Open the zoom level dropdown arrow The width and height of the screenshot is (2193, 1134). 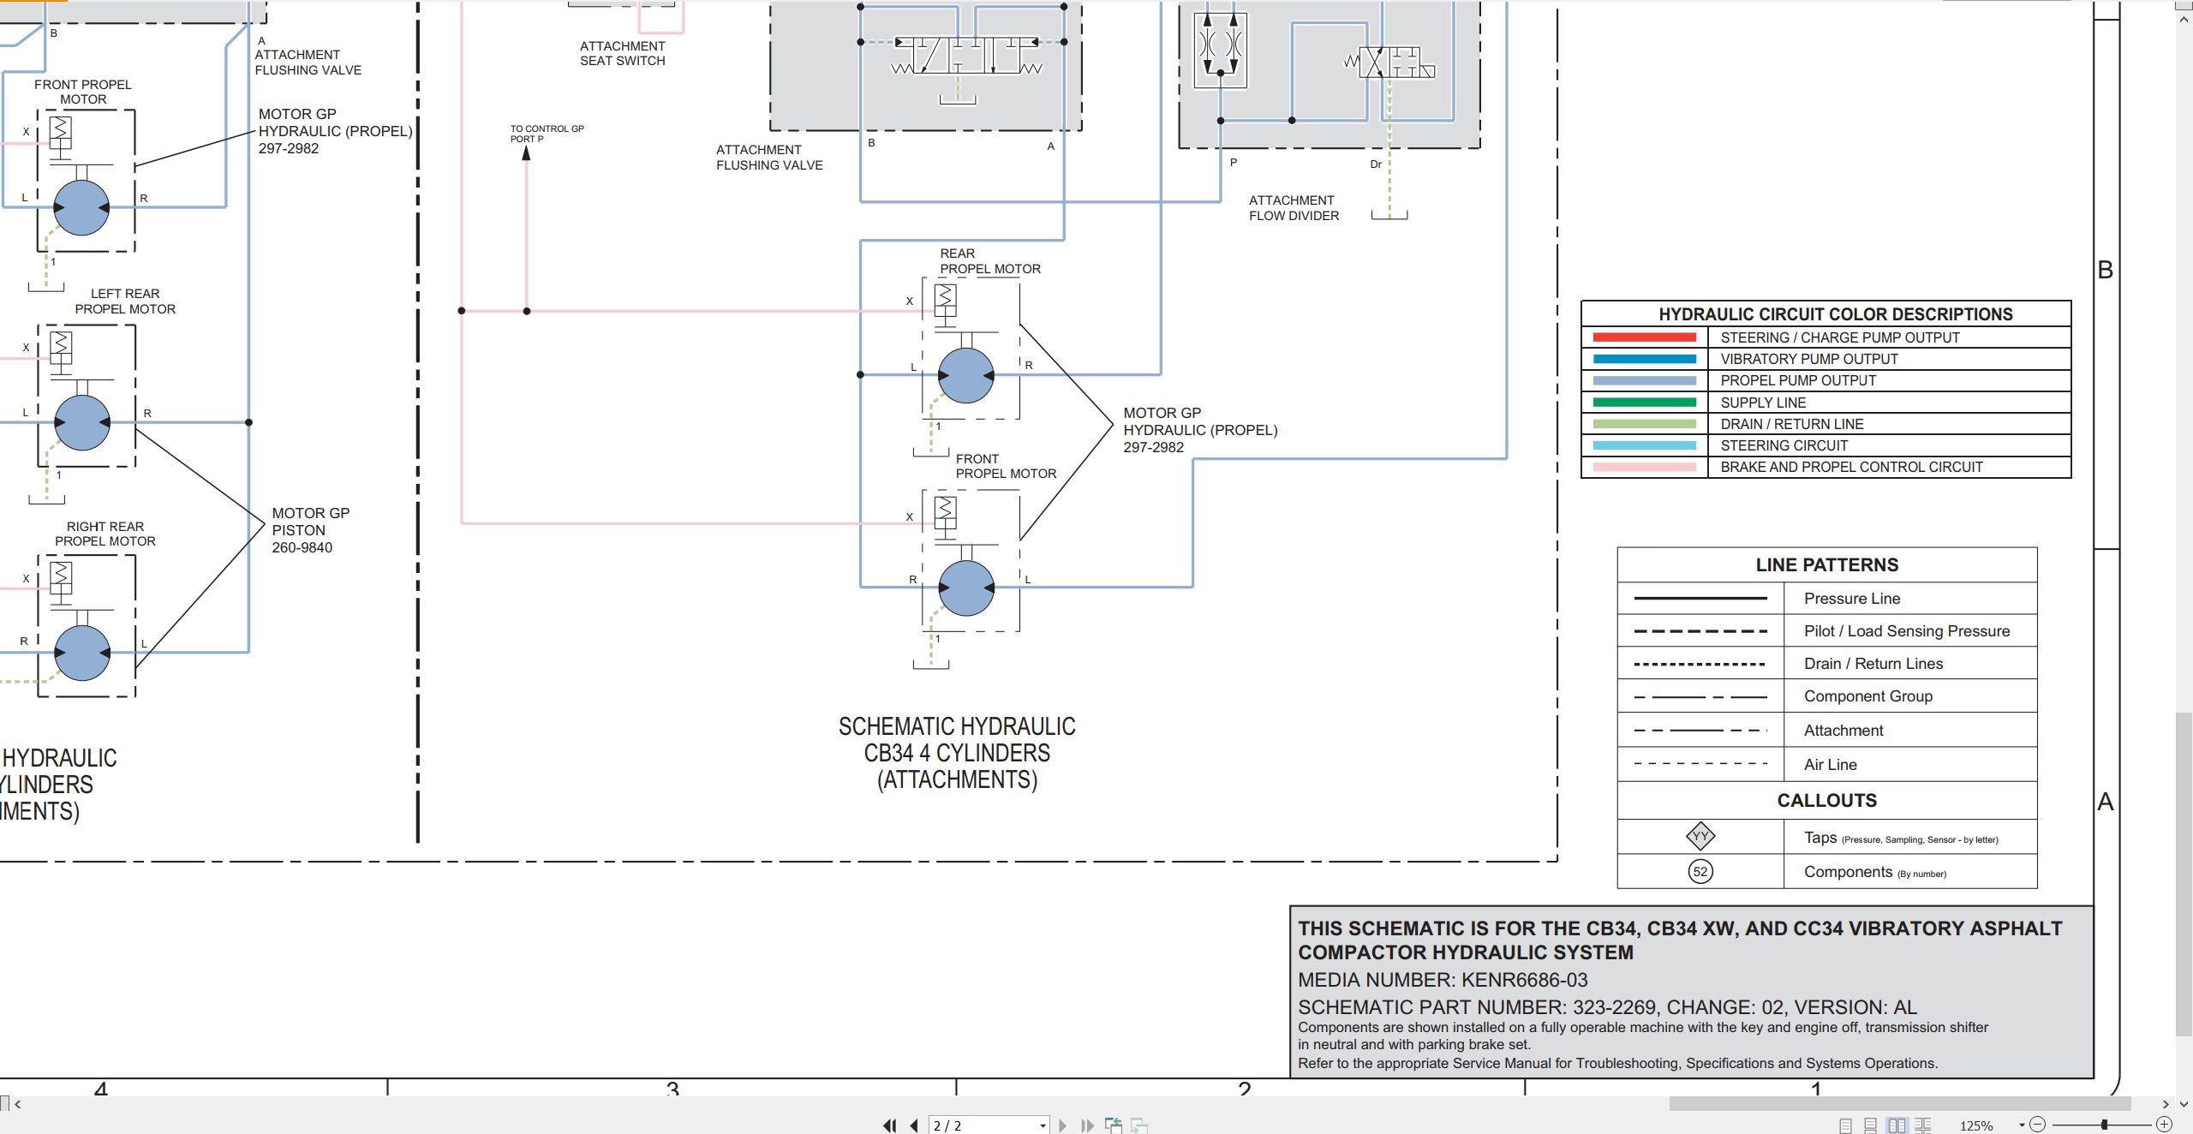tap(2022, 1125)
